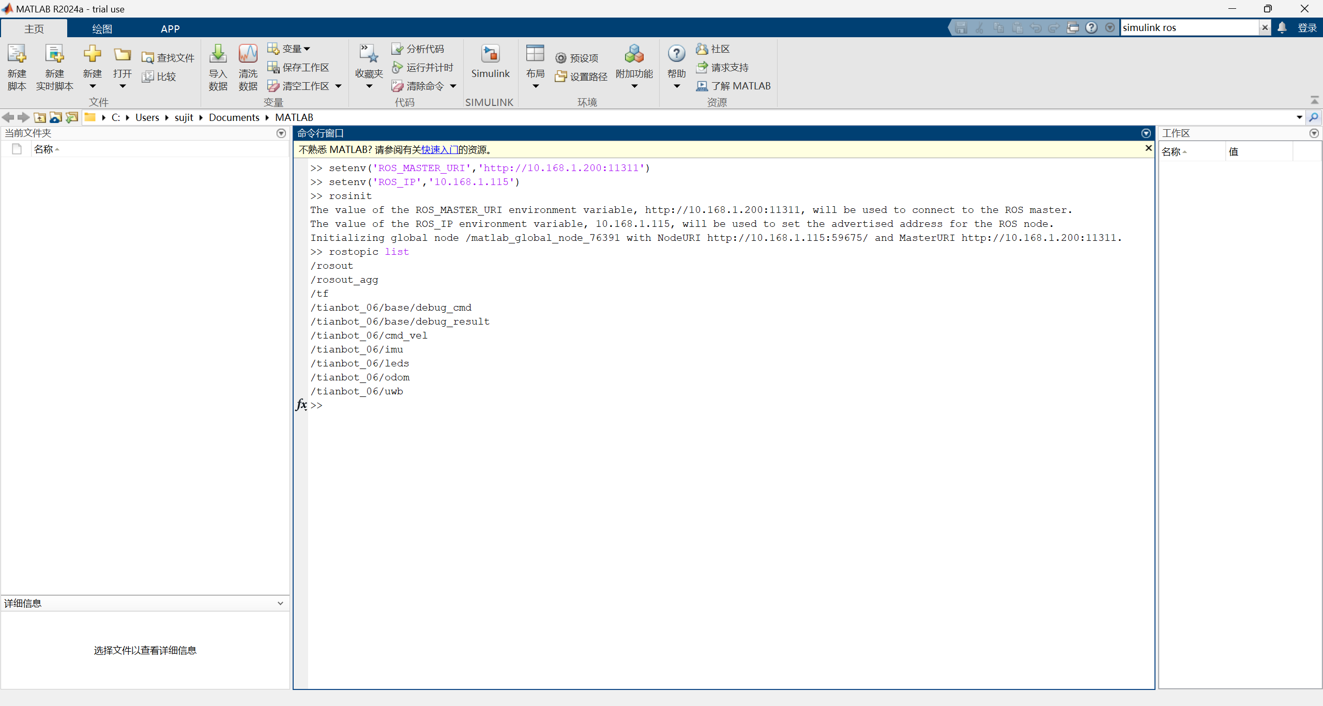Viewport: 1323px width, 706px height.
Task: Click the notification bell icon
Action: tap(1282, 27)
